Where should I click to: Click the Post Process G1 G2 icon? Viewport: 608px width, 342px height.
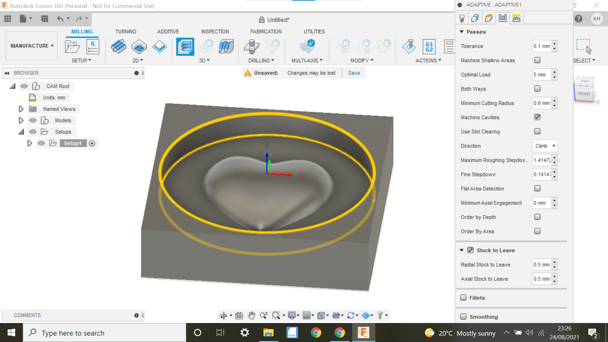click(x=429, y=47)
